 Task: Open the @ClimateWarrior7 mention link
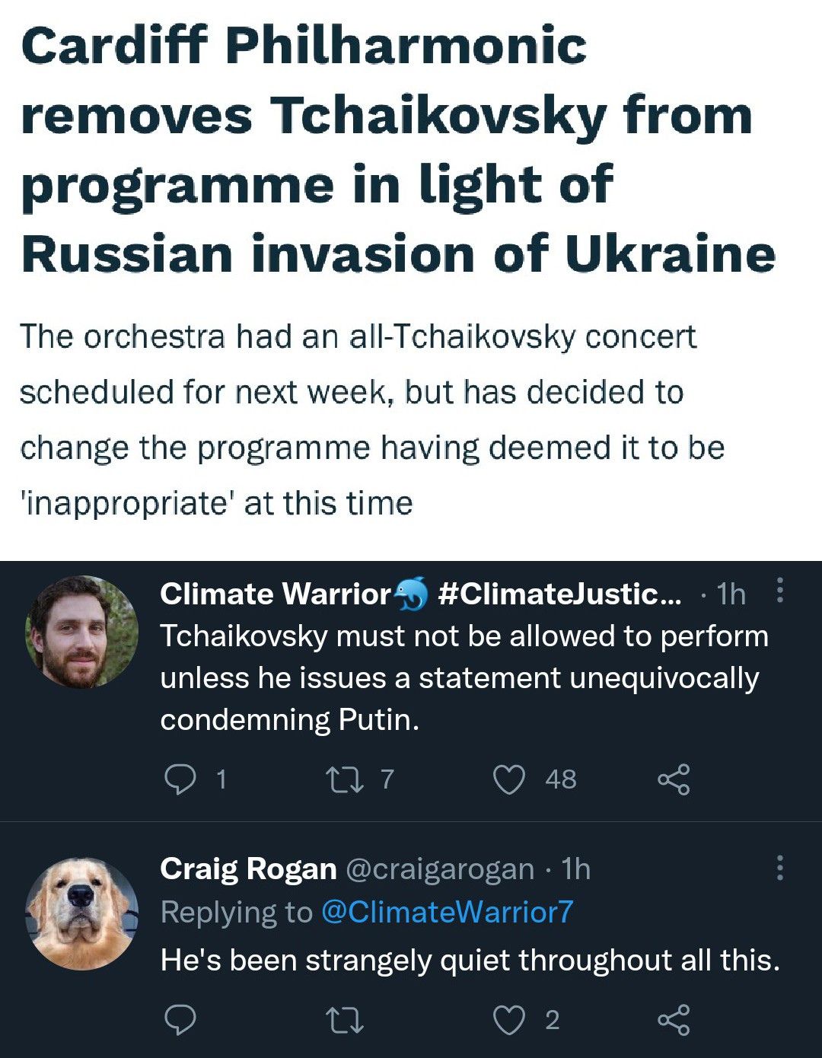tap(448, 912)
